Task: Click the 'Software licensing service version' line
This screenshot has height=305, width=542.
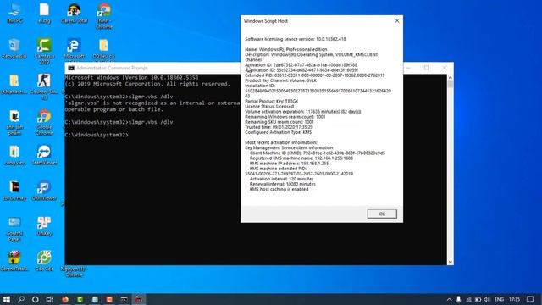Action: coord(296,39)
